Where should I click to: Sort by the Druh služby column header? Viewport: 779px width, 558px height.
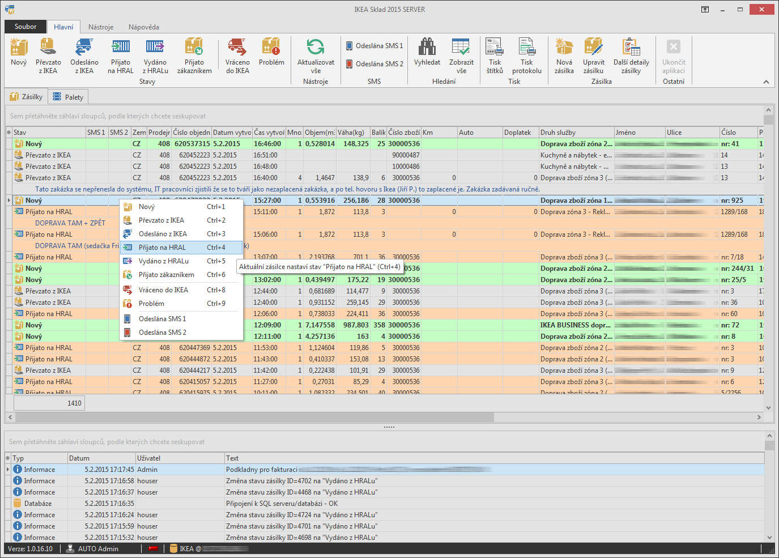(x=576, y=133)
